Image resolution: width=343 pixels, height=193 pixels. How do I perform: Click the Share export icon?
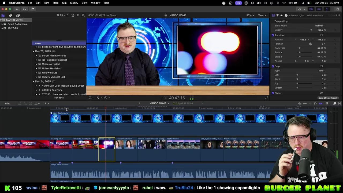coord(337,9)
